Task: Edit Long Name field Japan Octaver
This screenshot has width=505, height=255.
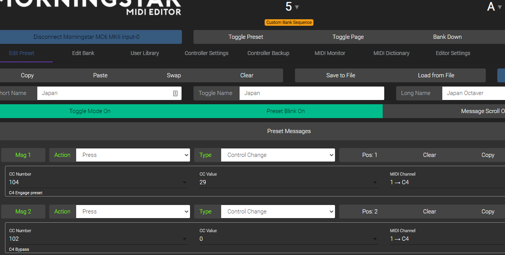Action: tap(473, 93)
